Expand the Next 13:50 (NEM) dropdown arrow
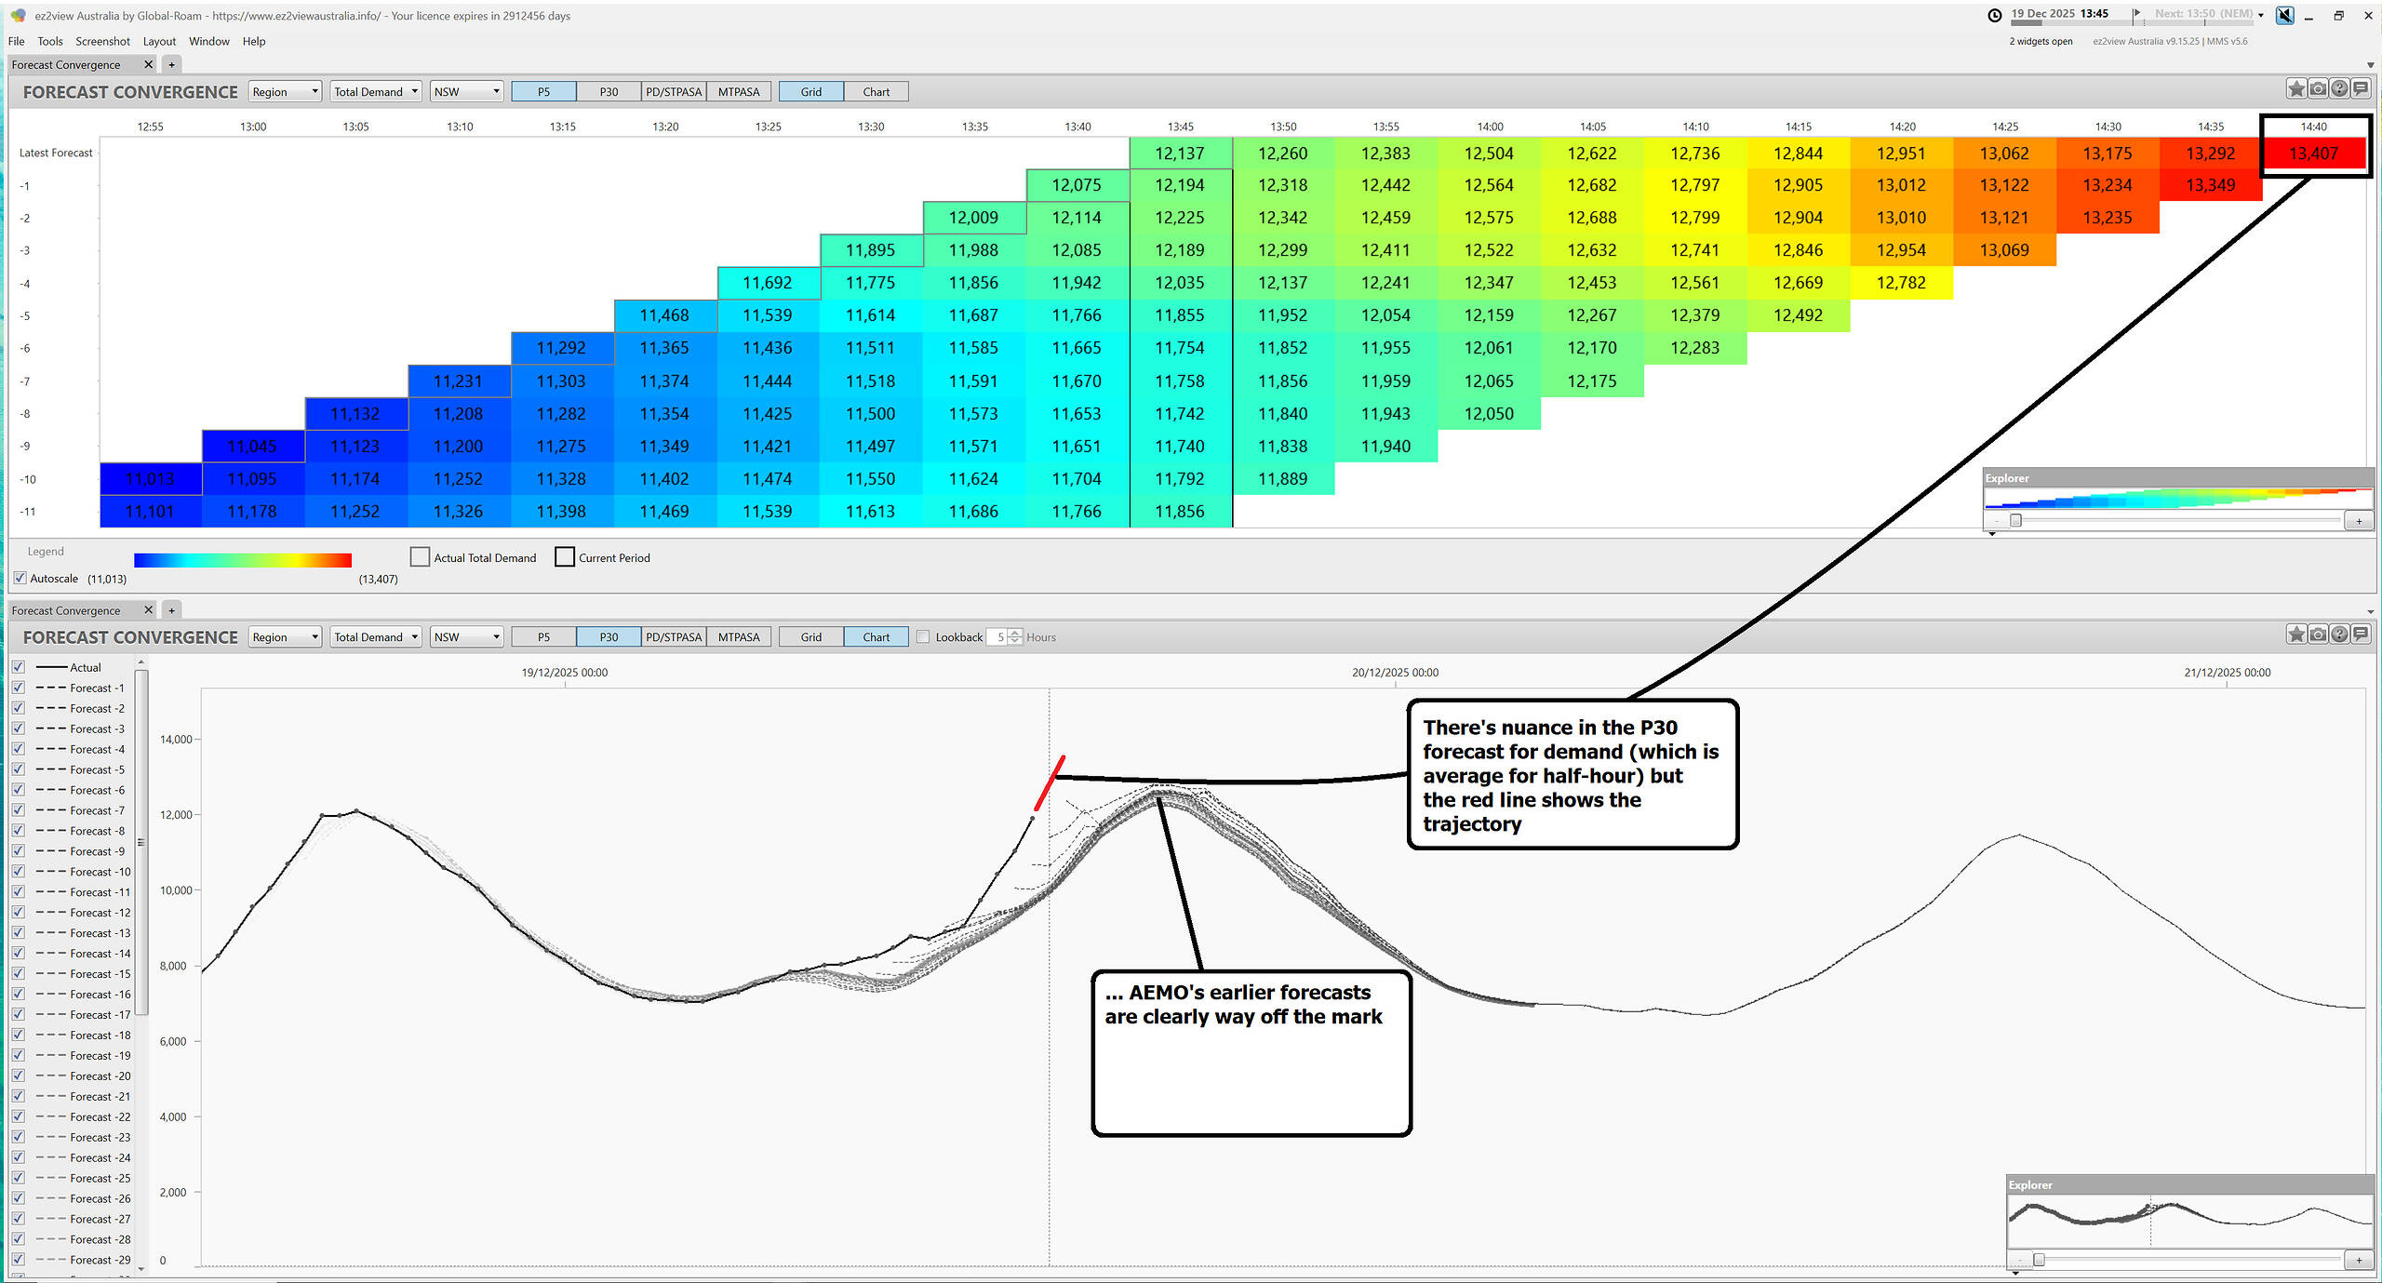 coord(2261,15)
